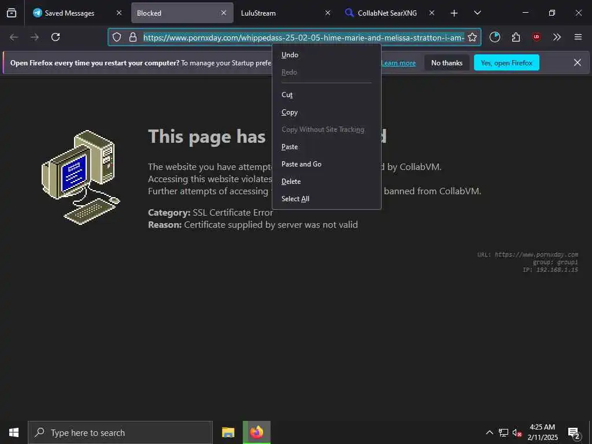Viewport: 592px width, 444px height.
Task: Dismiss the startup notification bar
Action: [x=578, y=62]
